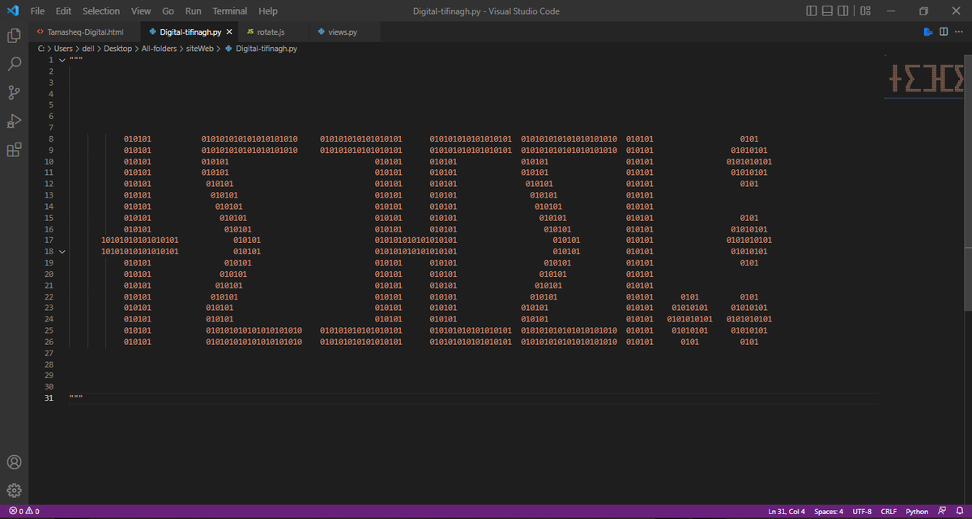Screen dimensions: 972x519
Task: Open the Terminal menu
Action: point(230,11)
